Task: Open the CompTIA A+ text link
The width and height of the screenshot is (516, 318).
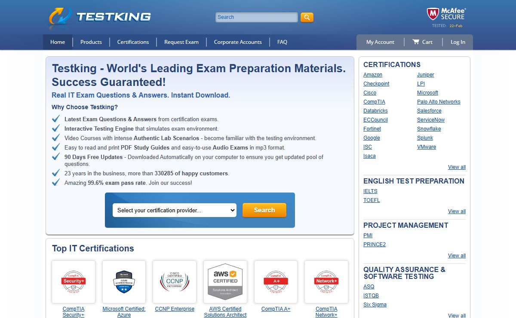Action: pyautogui.click(x=276, y=309)
